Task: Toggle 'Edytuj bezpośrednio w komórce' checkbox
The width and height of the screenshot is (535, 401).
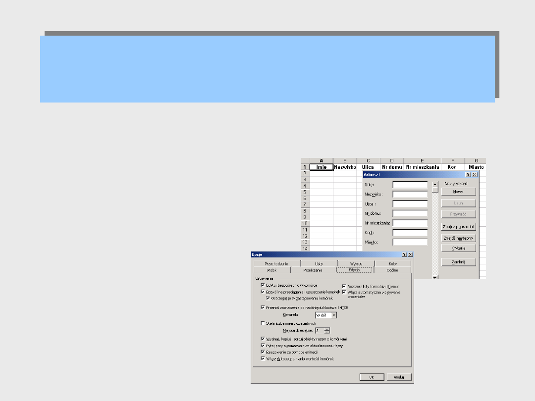Action: (263, 285)
